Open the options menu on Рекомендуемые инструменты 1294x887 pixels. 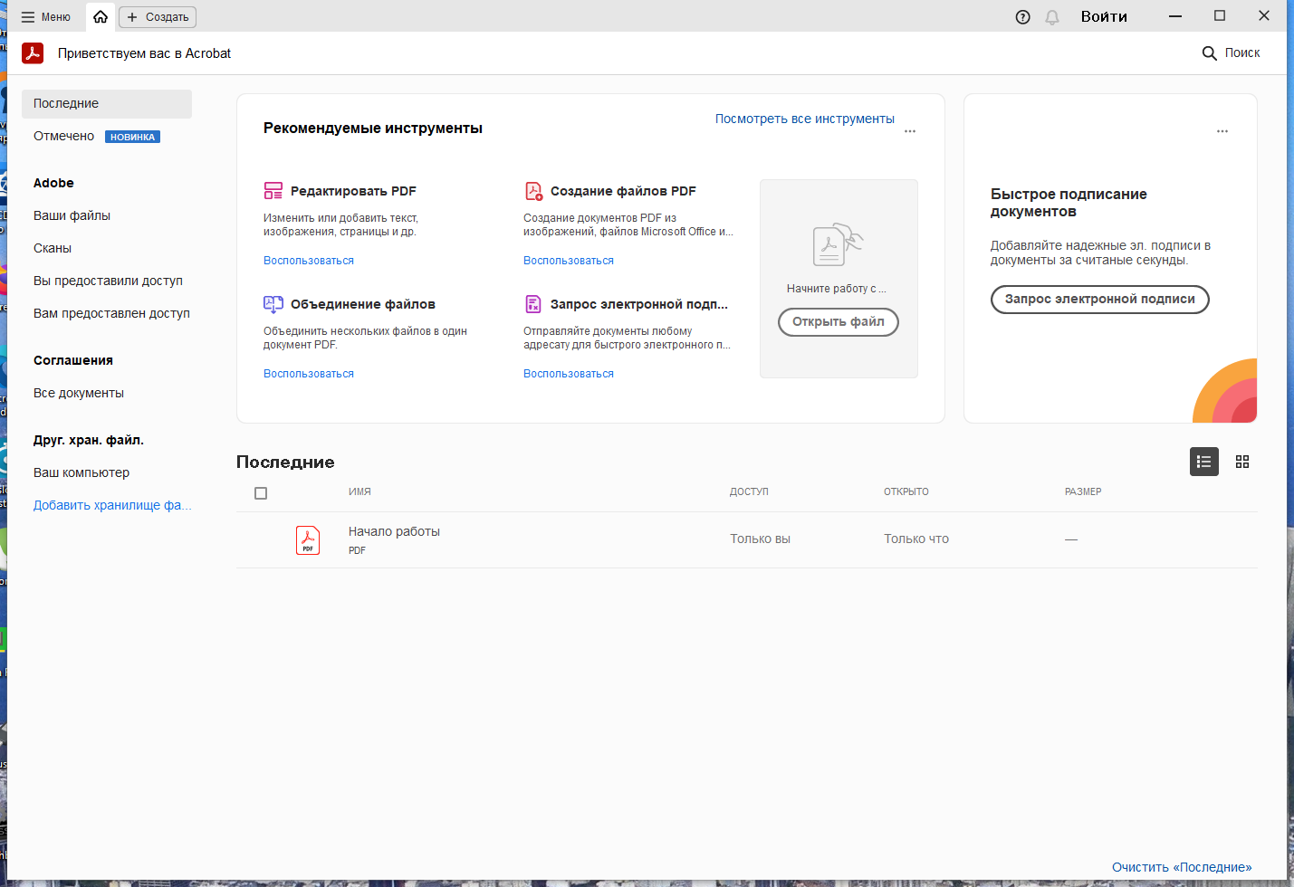click(x=909, y=130)
